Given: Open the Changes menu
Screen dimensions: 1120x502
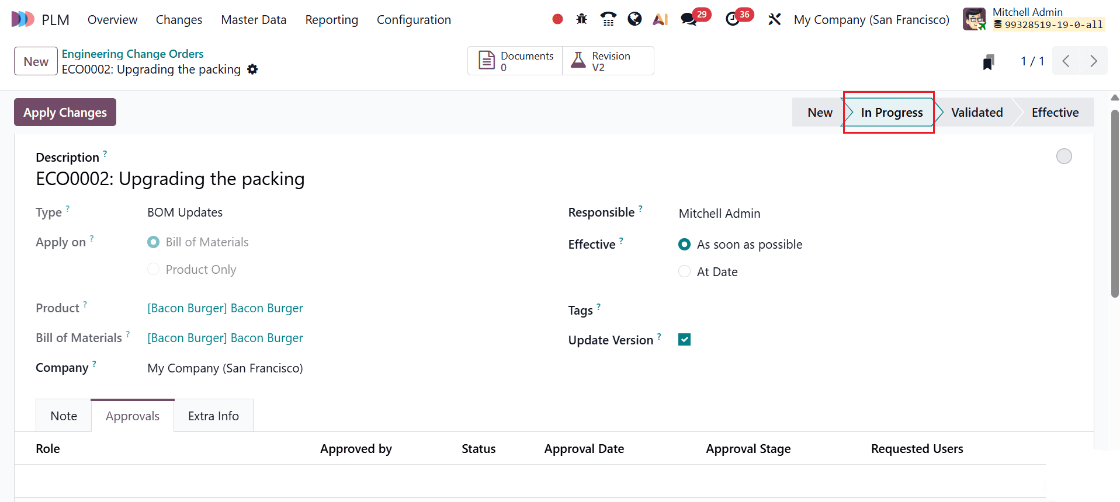Looking at the screenshot, I should [x=179, y=19].
